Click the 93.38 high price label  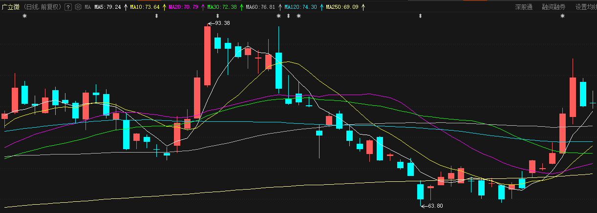point(222,23)
